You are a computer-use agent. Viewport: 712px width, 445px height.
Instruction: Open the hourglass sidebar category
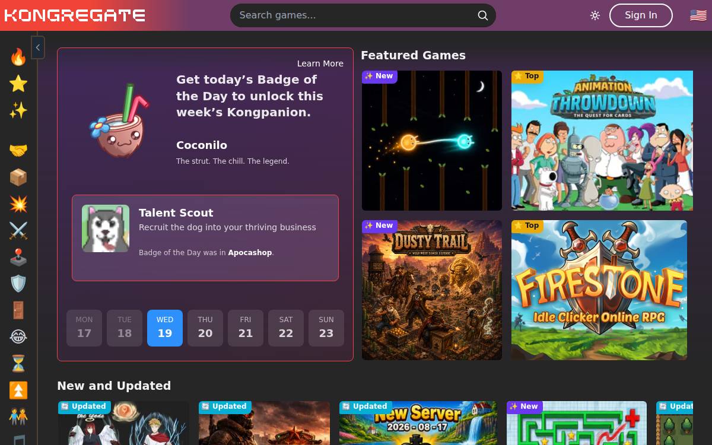(x=18, y=364)
